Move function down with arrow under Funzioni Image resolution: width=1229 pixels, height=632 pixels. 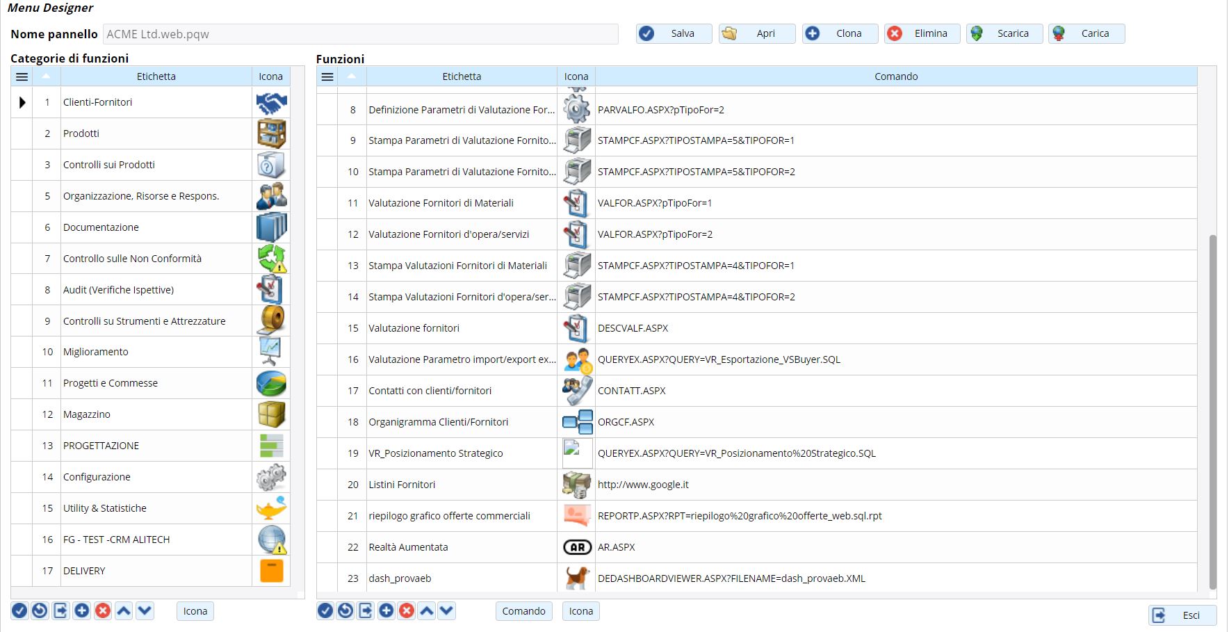[446, 610]
